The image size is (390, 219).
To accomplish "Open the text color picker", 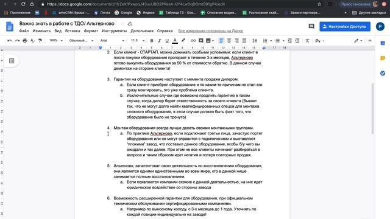I will click(175, 41).
